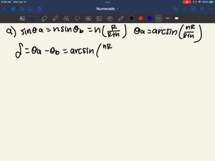Viewport: 215px width, 161px height.
Task: Open the thumbnail grid view
Action: pos(13,9)
